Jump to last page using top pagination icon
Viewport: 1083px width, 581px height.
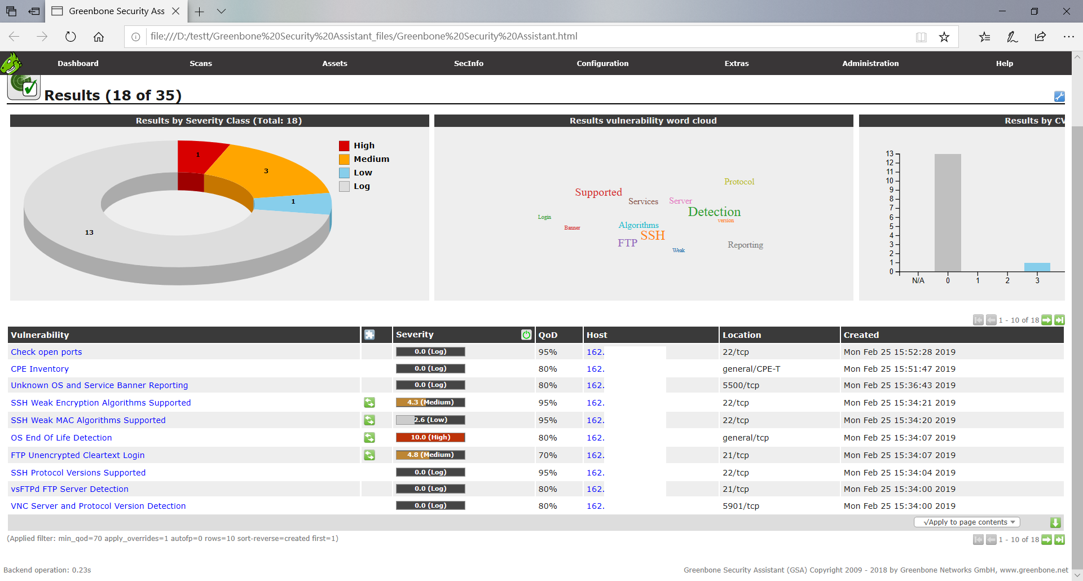[1059, 320]
